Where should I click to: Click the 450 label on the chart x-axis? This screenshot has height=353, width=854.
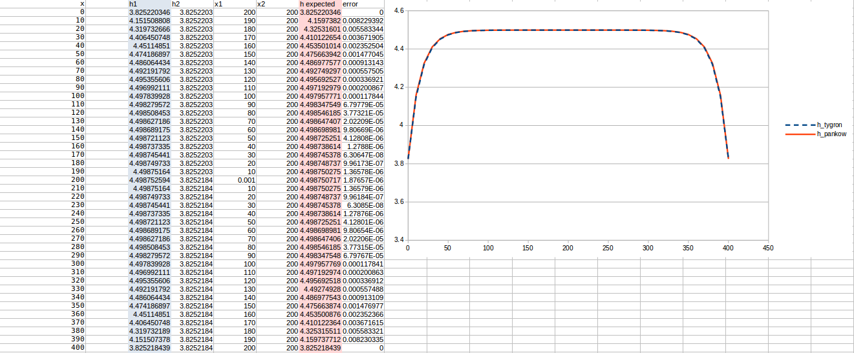(x=768, y=248)
